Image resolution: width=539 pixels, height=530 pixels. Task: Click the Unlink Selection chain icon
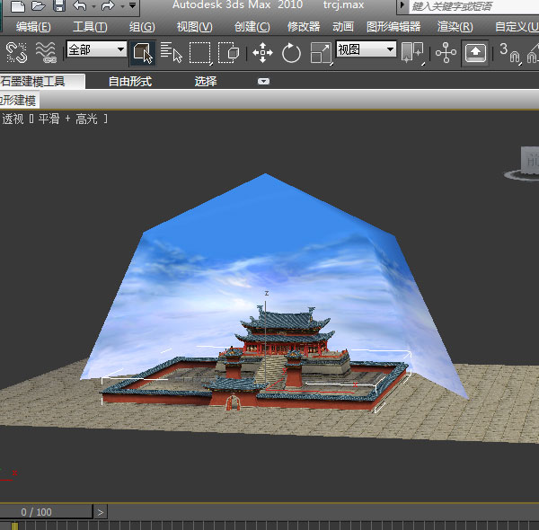pyautogui.click(x=16, y=53)
